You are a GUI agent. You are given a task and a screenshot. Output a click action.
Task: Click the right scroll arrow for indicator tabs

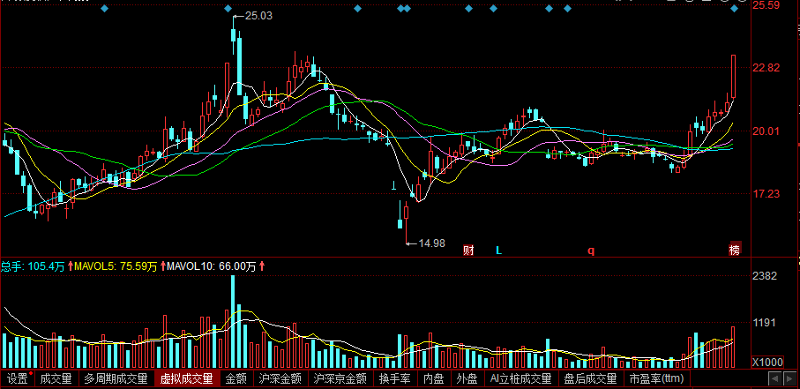[789, 378]
